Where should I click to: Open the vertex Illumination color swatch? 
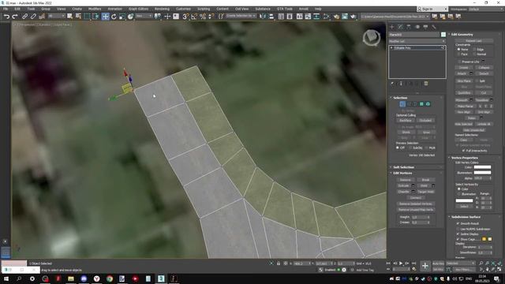click(482, 173)
